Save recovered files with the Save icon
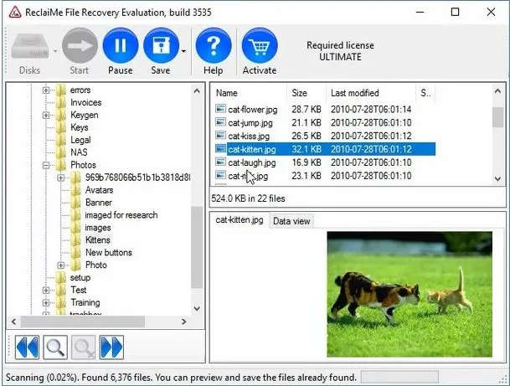 [x=161, y=45]
